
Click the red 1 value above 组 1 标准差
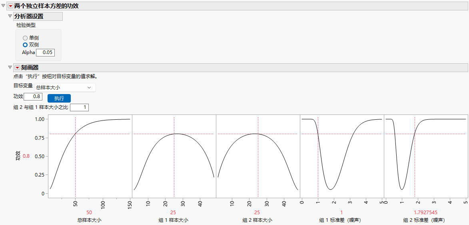point(341,213)
